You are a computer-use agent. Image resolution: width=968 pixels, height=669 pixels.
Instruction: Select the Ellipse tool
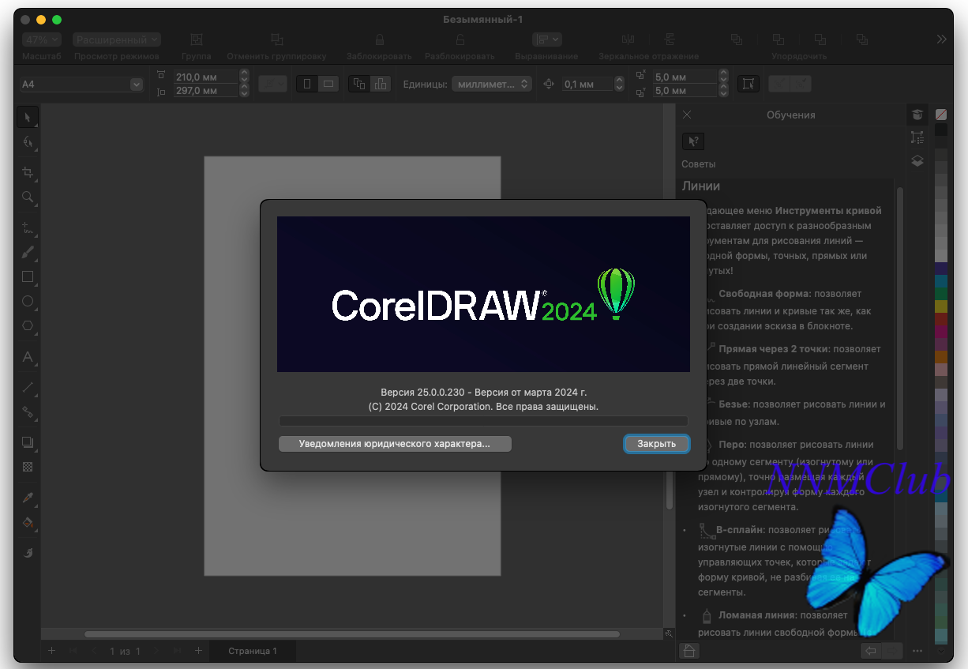tap(28, 301)
